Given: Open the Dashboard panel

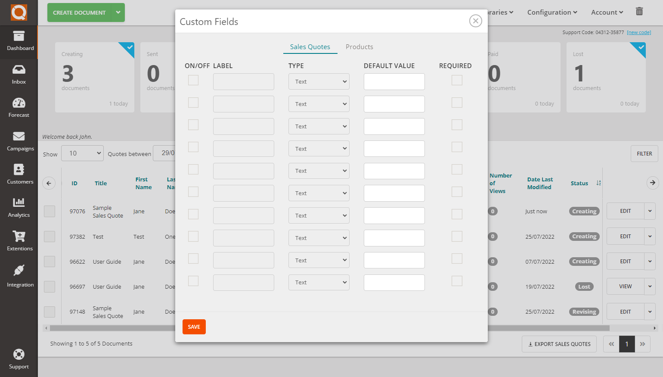Looking at the screenshot, I should (x=19, y=42).
